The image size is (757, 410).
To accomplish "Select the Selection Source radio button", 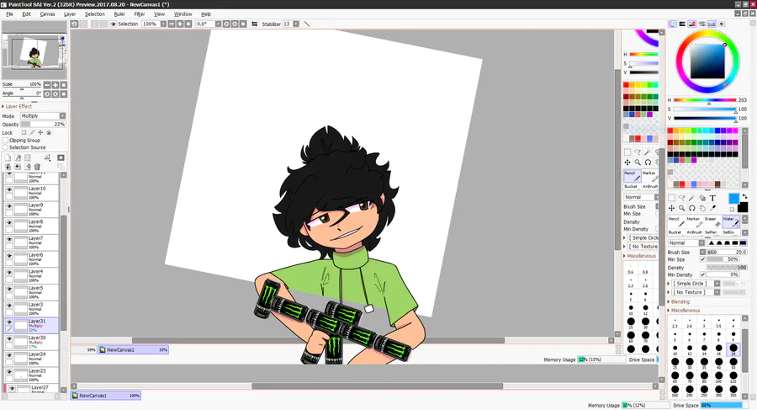I will click(x=6, y=147).
